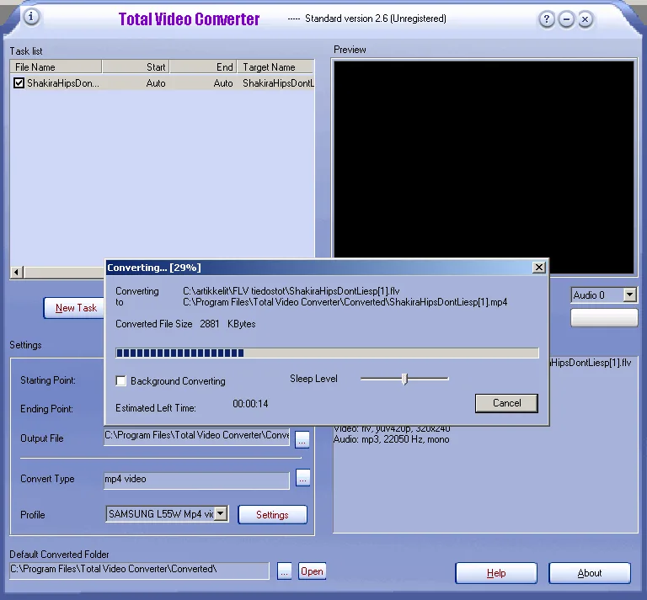Click the About button
This screenshot has width=647, height=600.
tap(589, 573)
